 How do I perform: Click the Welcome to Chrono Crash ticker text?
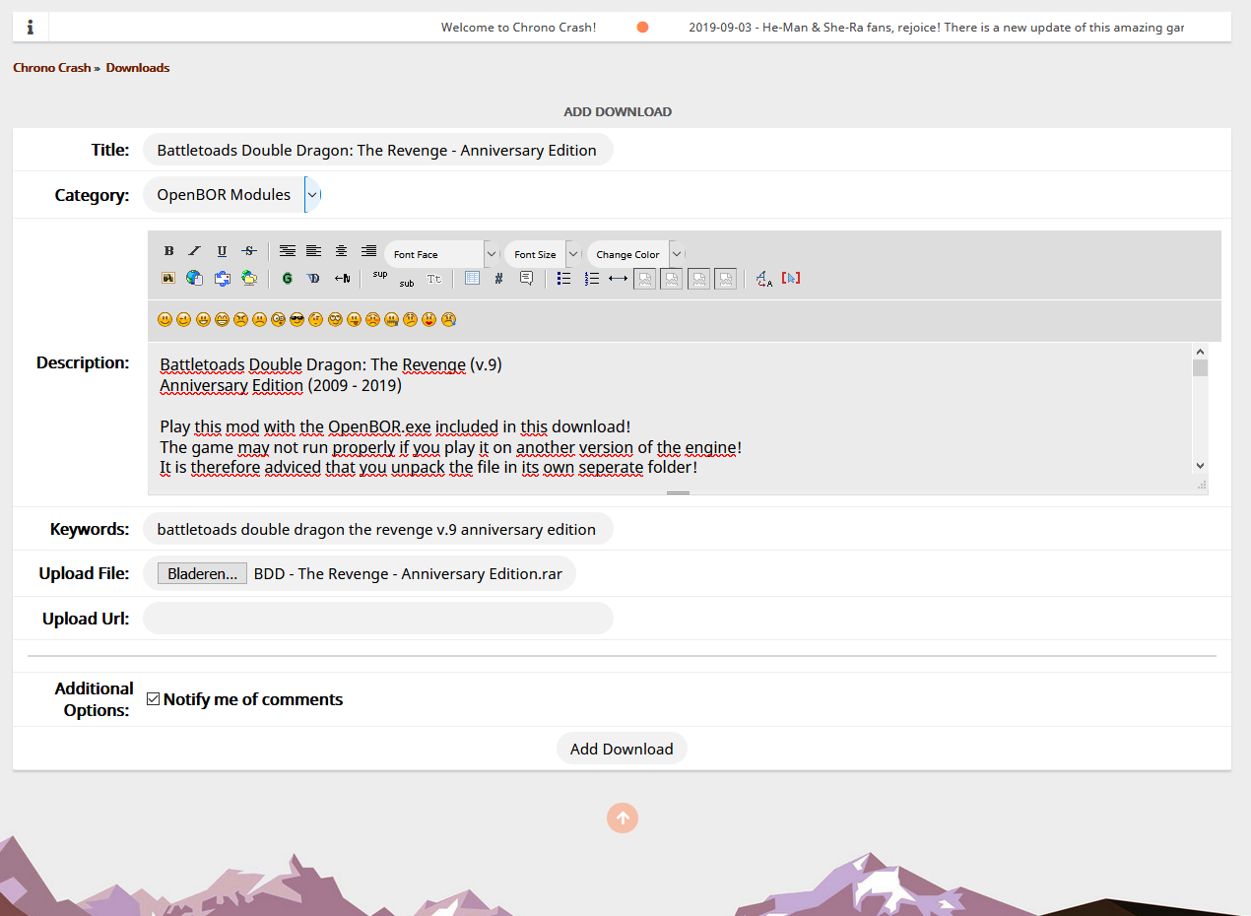(518, 28)
